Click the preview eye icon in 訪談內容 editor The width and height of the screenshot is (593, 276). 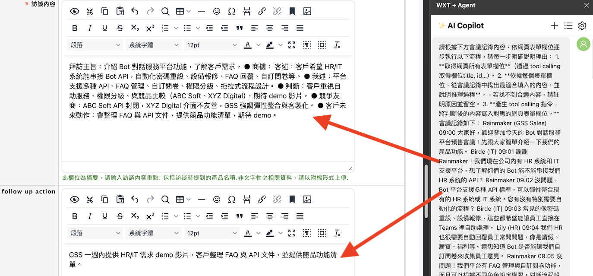tap(75, 12)
